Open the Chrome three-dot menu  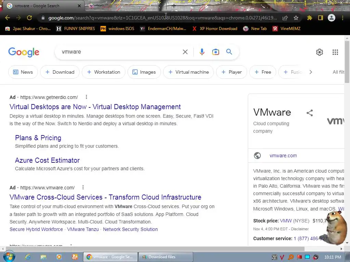pyautogui.click(x=342, y=18)
